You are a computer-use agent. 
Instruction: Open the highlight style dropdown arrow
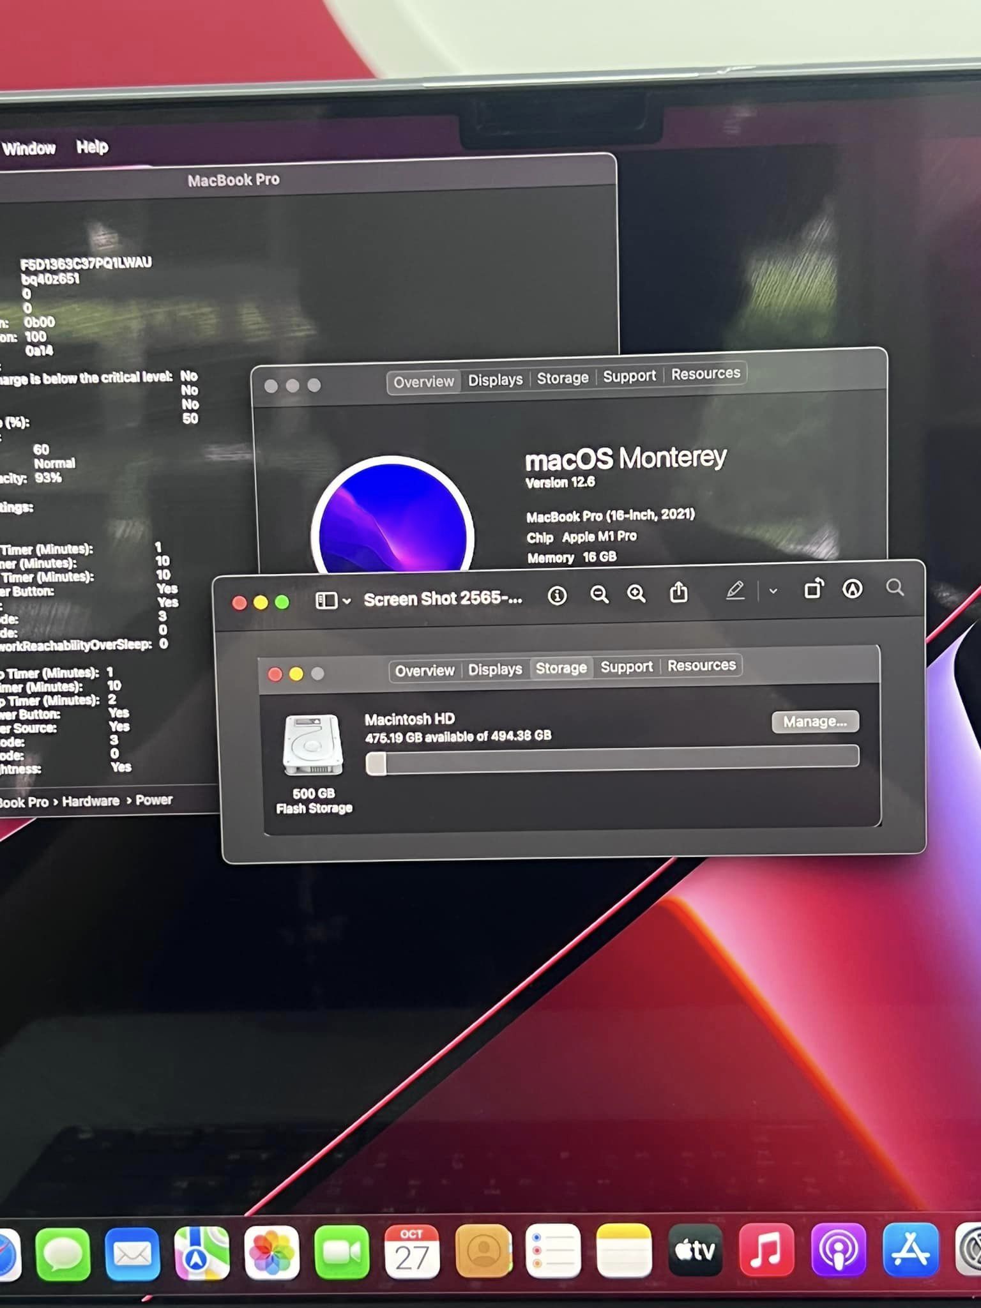coord(773,591)
